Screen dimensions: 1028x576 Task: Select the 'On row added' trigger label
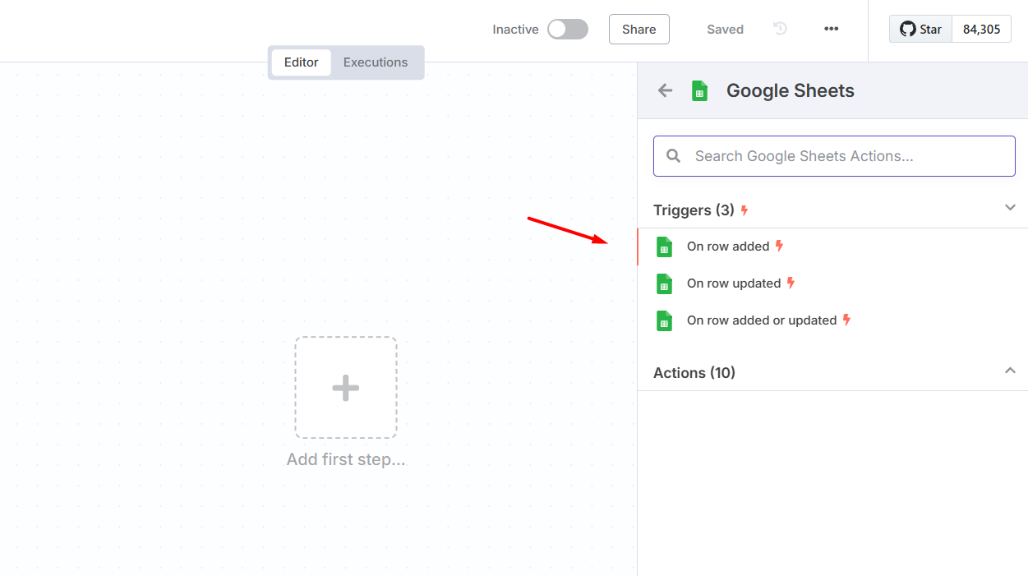[x=728, y=247]
